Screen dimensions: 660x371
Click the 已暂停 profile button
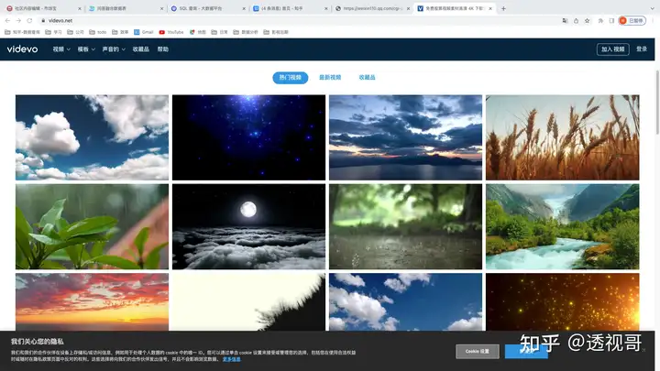(x=632, y=20)
